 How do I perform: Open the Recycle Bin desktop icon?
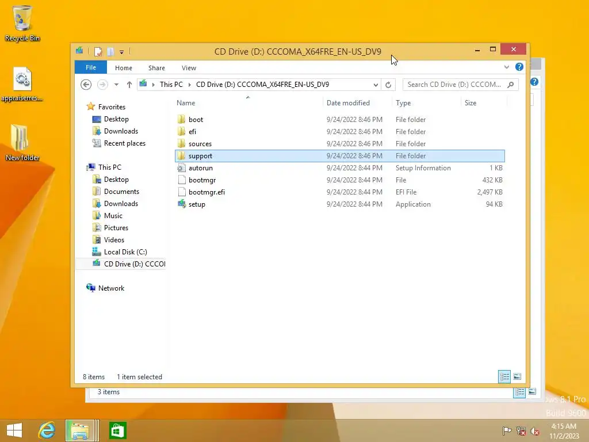point(22,23)
